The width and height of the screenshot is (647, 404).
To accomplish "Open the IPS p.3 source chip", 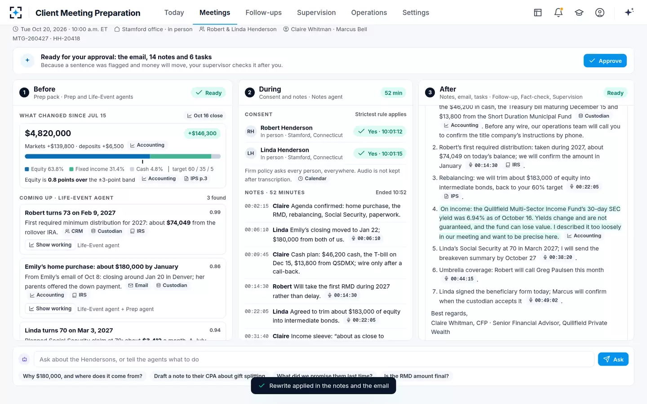I will (x=196, y=179).
